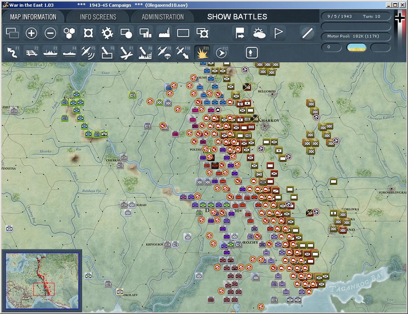The image size is (408, 314).
Task: Open the Map Information tab
Action: pos(33,17)
